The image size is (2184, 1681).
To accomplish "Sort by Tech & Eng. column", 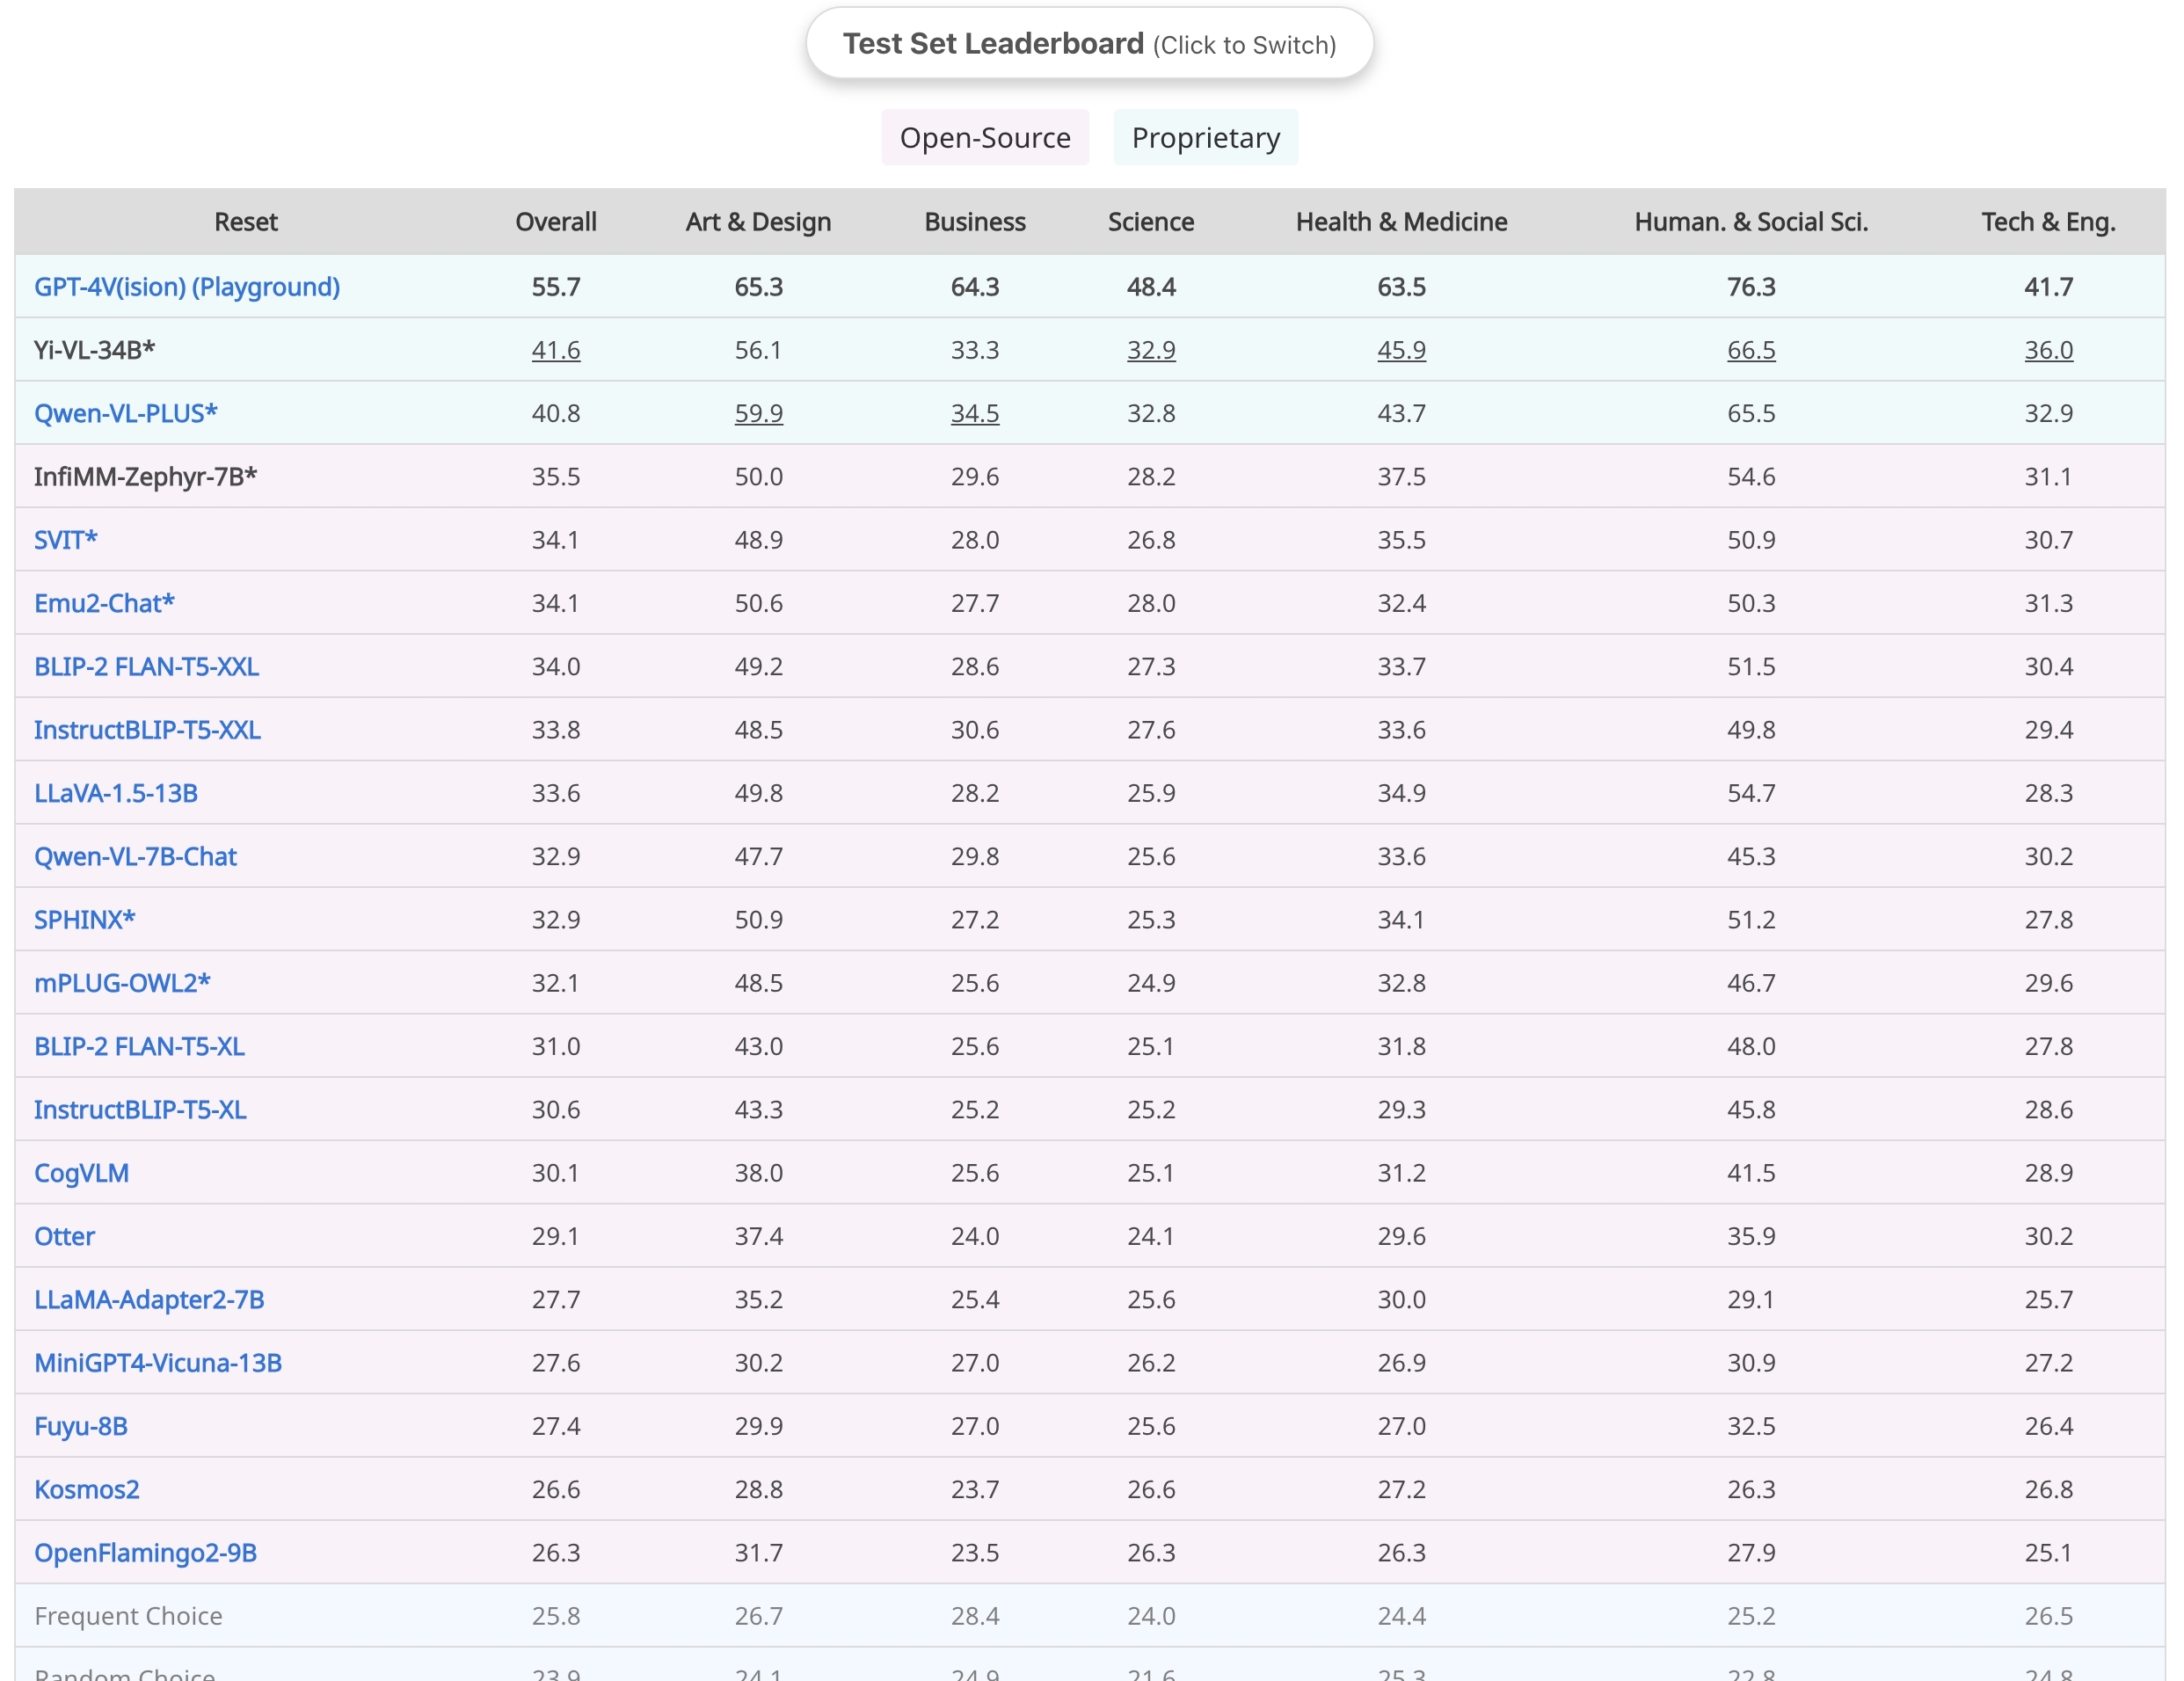I will coord(2048,221).
